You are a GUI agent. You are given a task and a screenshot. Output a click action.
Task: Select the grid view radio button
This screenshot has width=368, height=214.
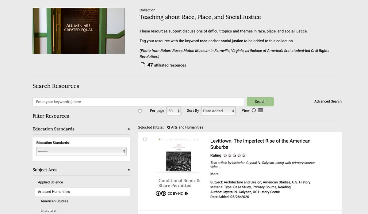pyautogui.click(x=254, y=111)
